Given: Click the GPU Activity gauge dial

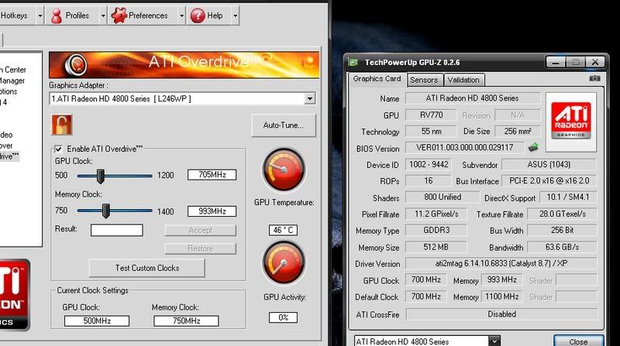Looking at the screenshot, I should tap(284, 263).
